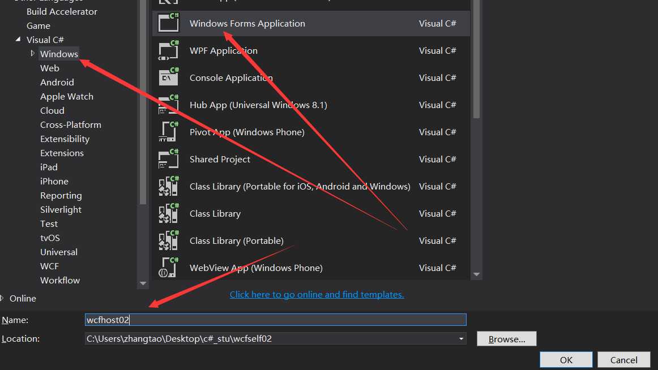Click the Browse button

pyautogui.click(x=506, y=339)
